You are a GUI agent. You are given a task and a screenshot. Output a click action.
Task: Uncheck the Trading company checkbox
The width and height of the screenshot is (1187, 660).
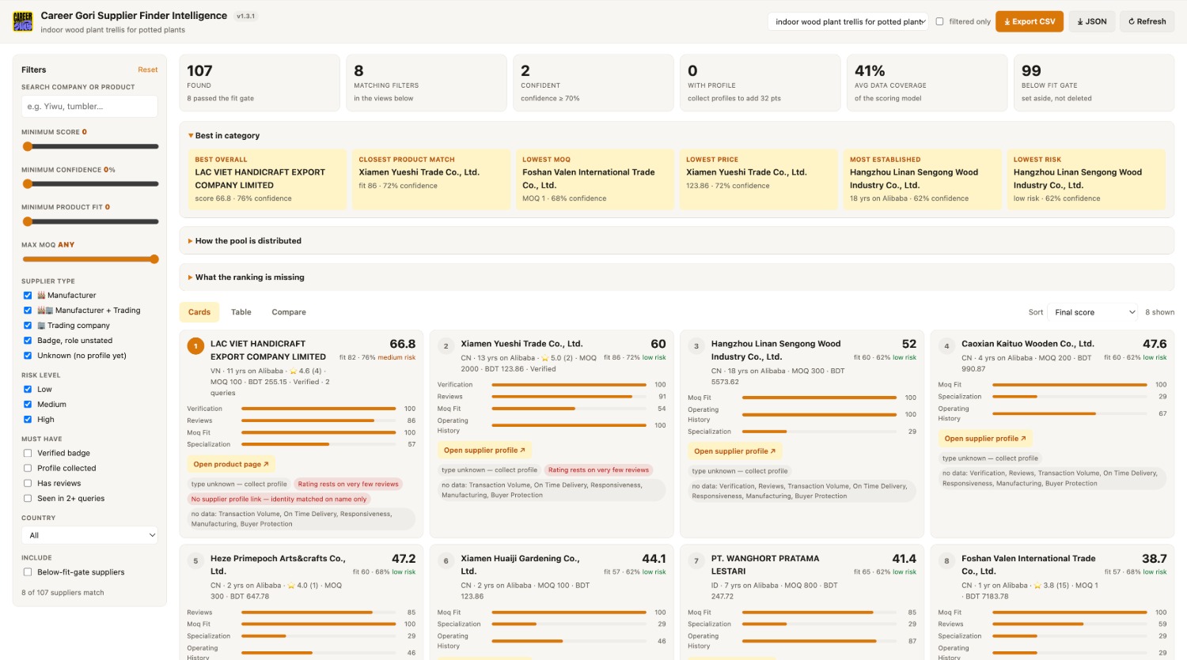click(x=28, y=325)
